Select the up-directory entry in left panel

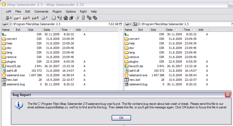coord(4,34)
